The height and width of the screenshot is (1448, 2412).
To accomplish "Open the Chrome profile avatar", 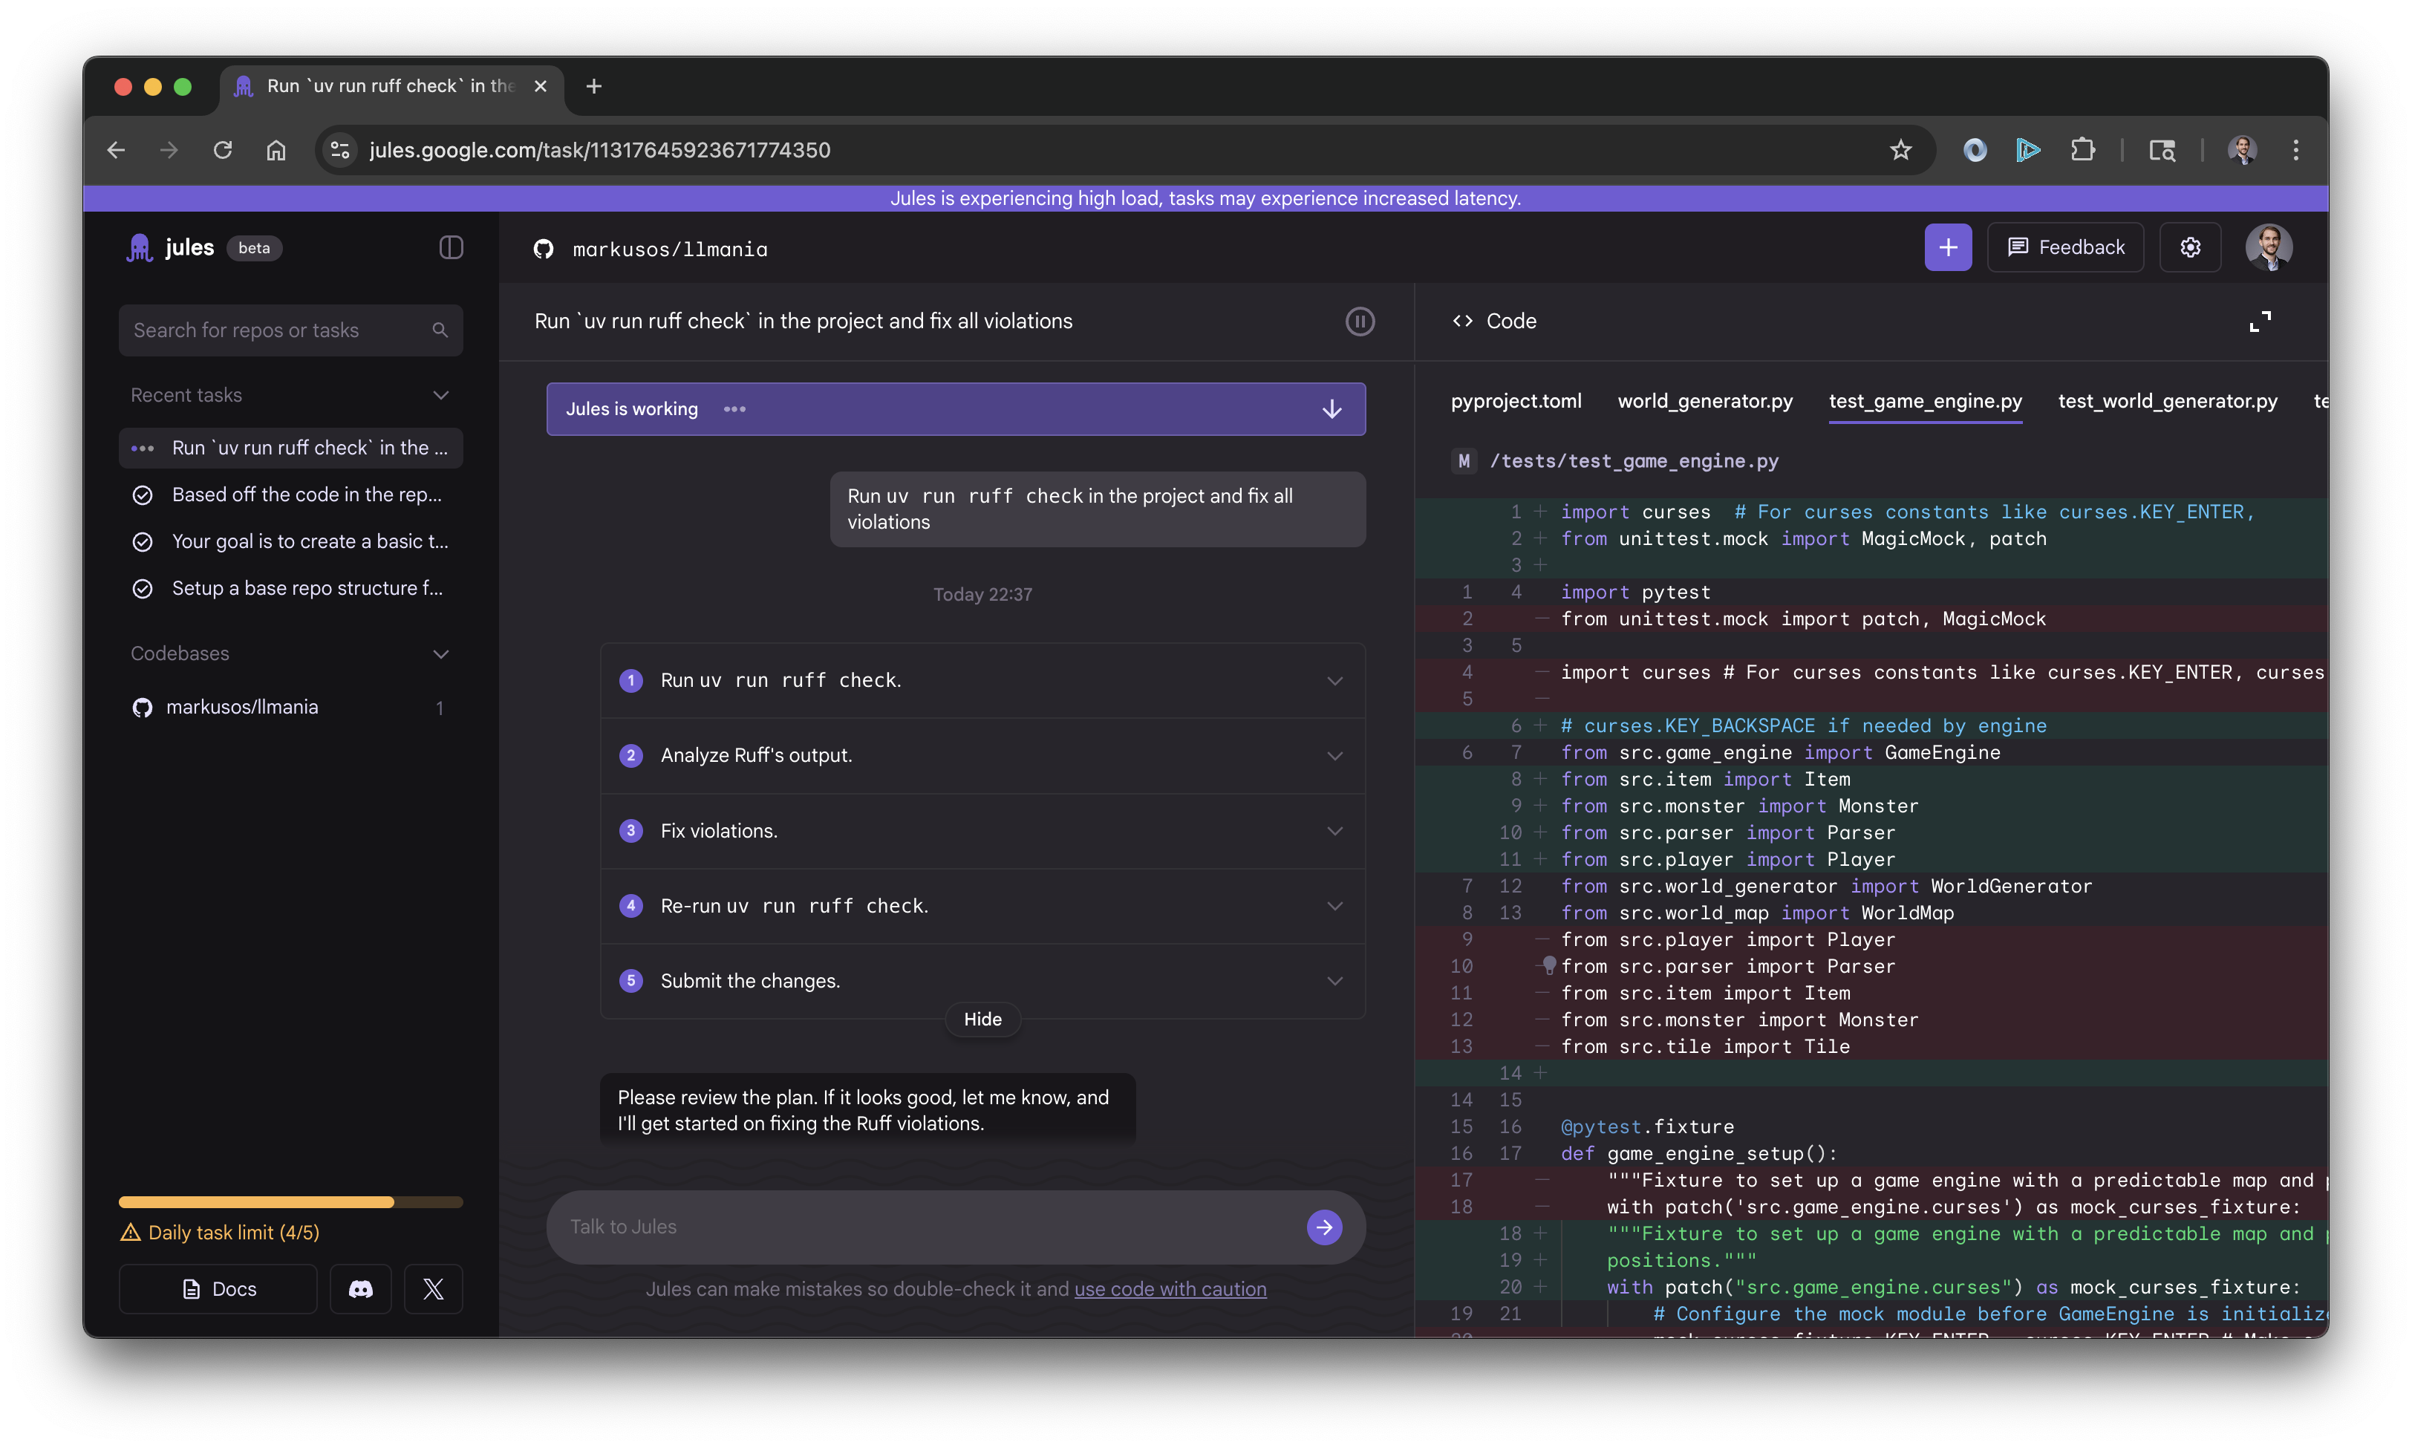I will click(x=2242, y=150).
